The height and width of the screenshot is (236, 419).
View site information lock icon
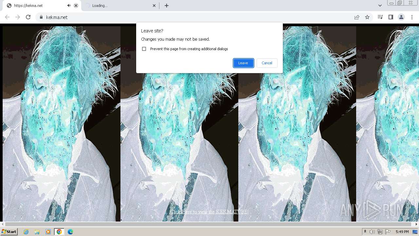41,17
